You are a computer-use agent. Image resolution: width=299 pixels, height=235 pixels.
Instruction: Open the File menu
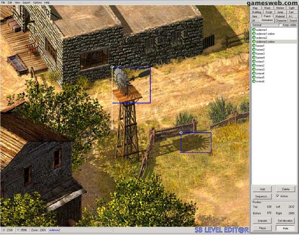3,2
